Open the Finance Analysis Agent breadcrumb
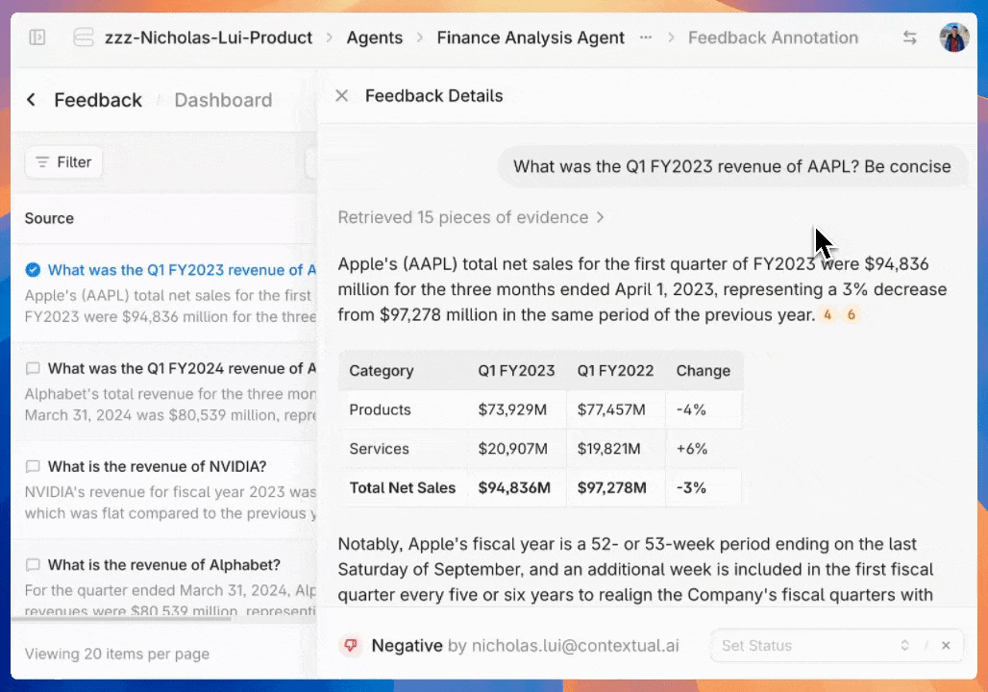This screenshot has height=692, width=988. click(x=531, y=37)
